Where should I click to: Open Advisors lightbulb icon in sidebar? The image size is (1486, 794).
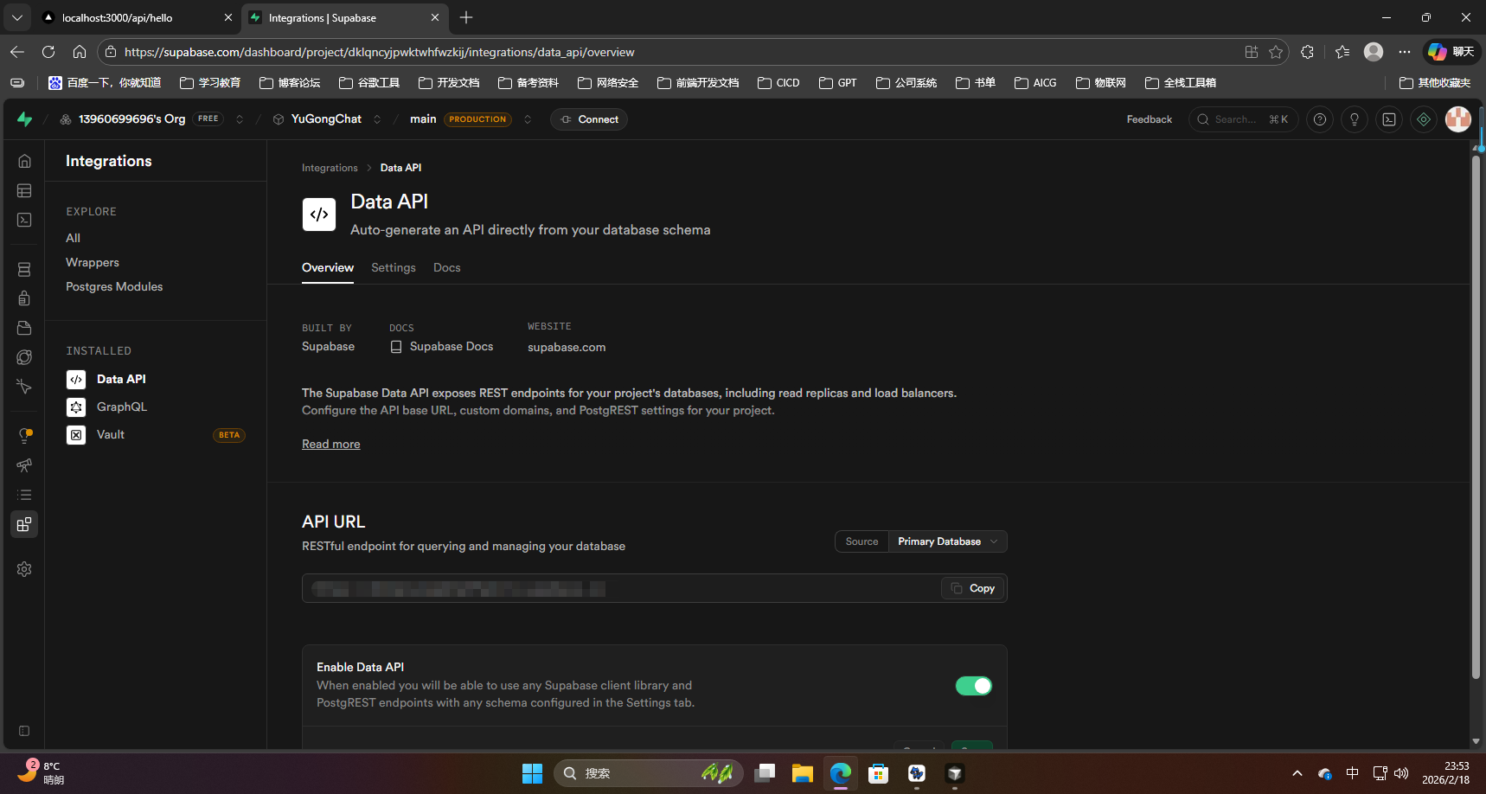pyautogui.click(x=24, y=436)
